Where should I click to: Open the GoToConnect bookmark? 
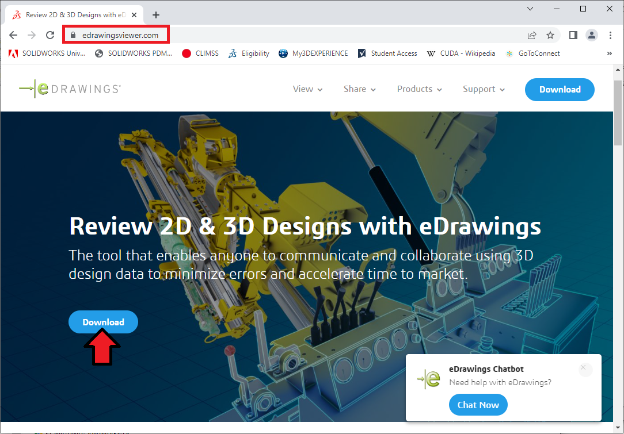[532, 53]
